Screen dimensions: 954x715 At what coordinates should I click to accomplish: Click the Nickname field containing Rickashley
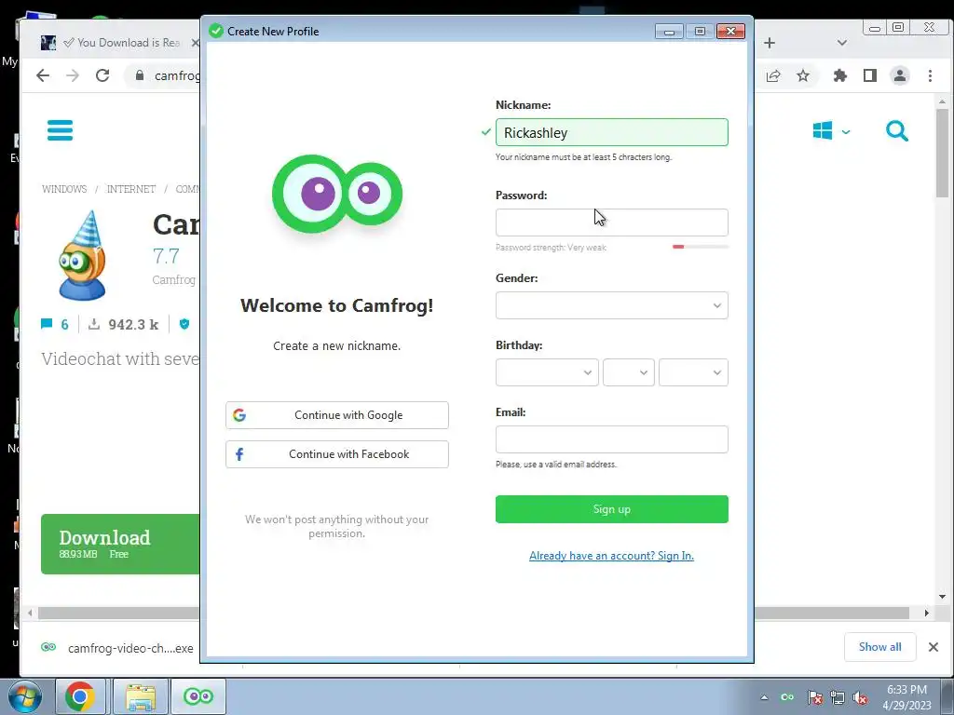tap(611, 132)
